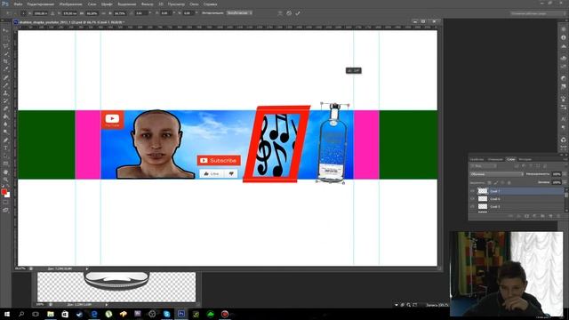Cancel the transform in options bar
569x320 pixels.
point(289,13)
